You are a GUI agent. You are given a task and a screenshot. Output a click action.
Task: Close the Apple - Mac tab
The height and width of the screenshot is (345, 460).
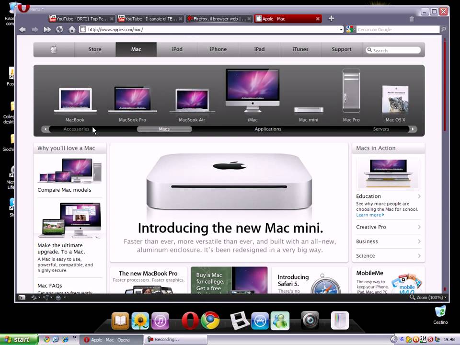point(318,19)
